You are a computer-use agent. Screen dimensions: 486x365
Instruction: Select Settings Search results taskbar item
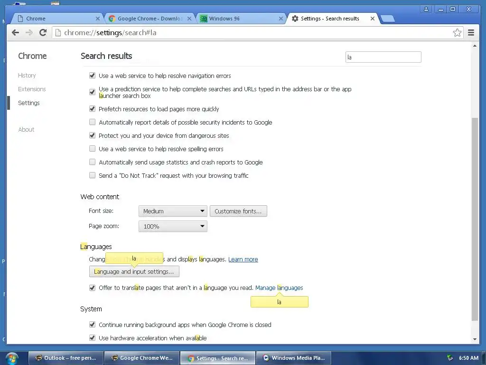[x=218, y=358]
